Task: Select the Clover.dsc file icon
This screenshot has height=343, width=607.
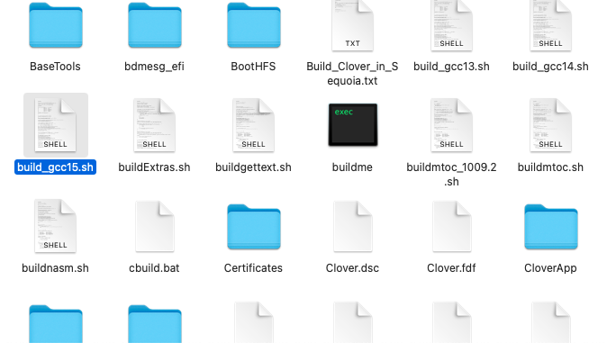Action: (353, 226)
